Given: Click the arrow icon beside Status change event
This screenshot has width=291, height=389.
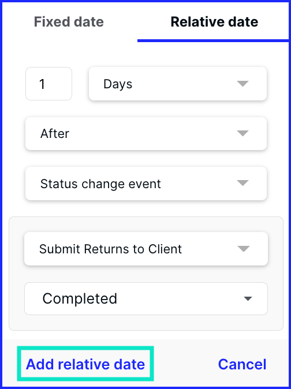Looking at the screenshot, I should point(242,183).
